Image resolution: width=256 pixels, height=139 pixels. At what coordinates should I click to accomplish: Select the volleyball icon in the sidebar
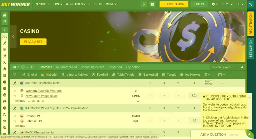tap(5, 95)
